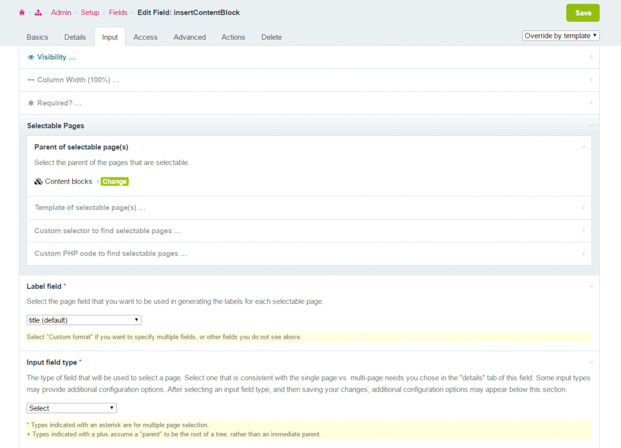Click the Column Width arrows icon

point(31,80)
